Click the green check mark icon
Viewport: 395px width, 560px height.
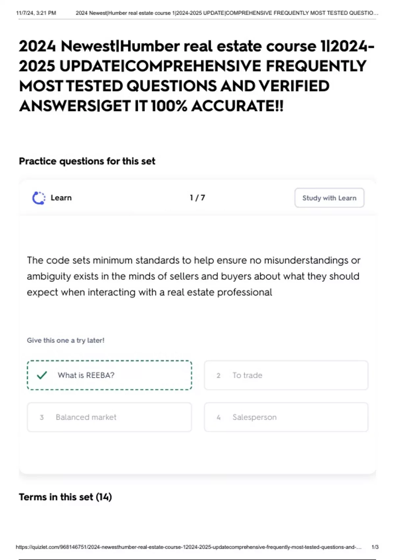42,375
